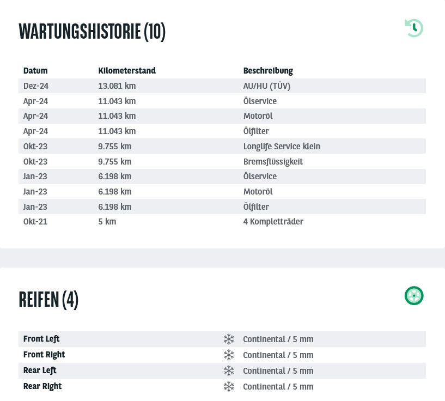445x401 pixels.
Task: Select the Longlife Service klein entry
Action: 282,146
